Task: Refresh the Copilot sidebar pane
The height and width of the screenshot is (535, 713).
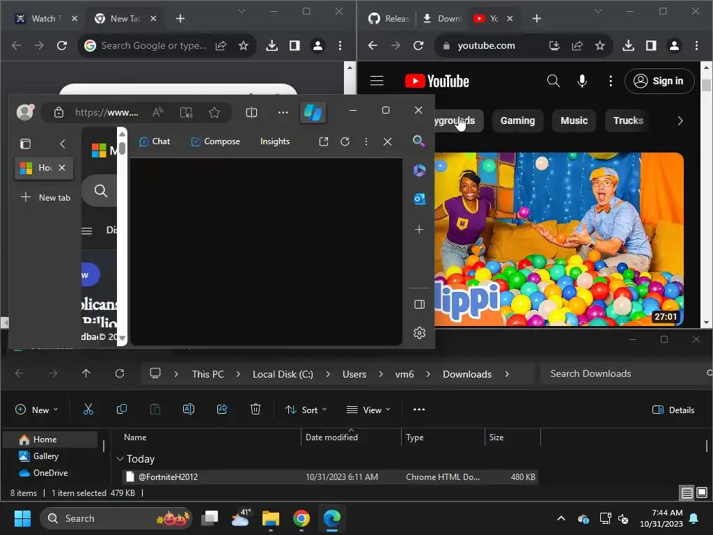Action: [x=345, y=141]
